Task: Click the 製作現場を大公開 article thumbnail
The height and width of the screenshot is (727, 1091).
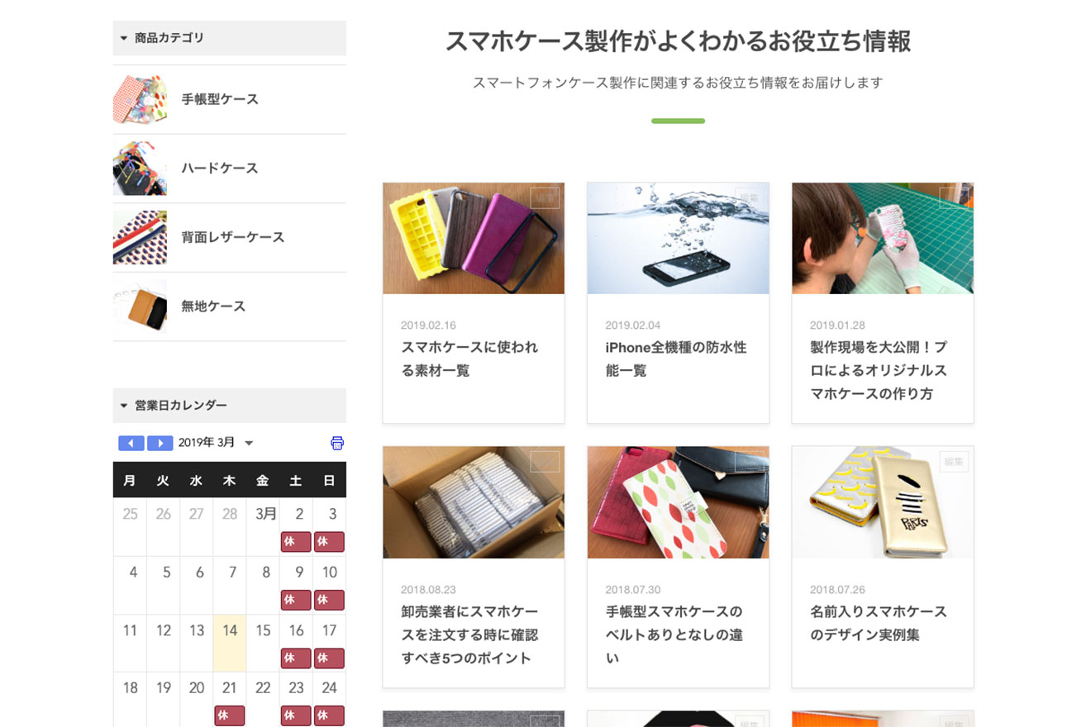Action: point(882,238)
